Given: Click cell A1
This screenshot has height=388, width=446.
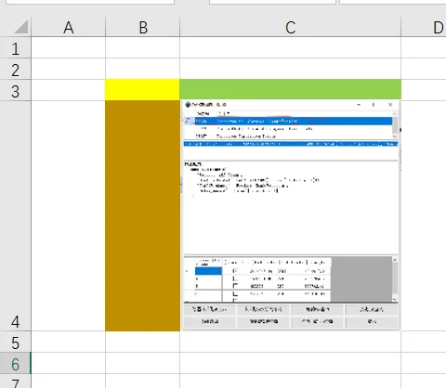Looking at the screenshot, I should pos(68,47).
